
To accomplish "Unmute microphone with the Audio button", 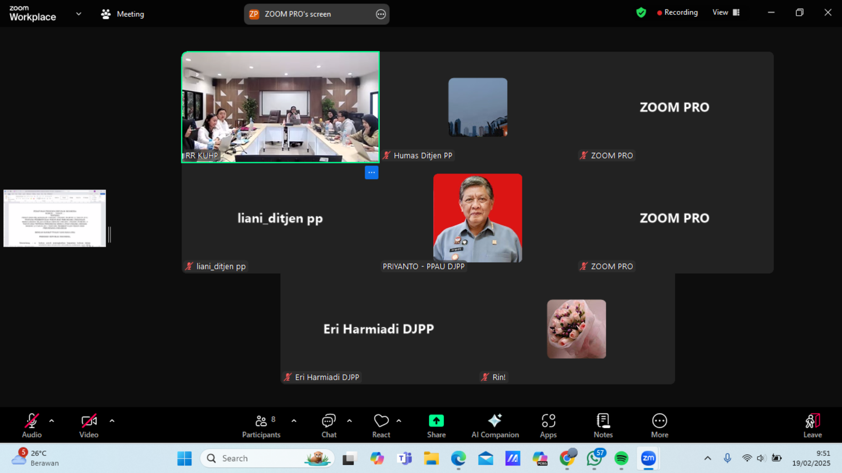I will click(32, 425).
